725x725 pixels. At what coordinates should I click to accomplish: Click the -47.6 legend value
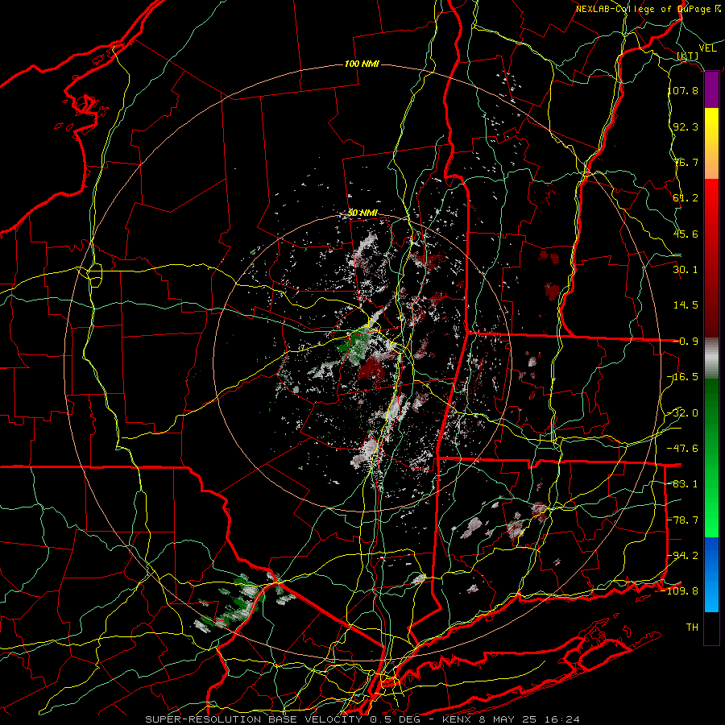[x=683, y=449]
